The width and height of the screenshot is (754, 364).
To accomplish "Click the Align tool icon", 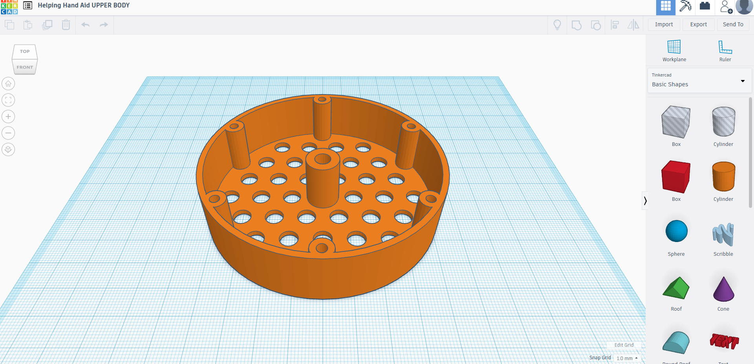I will click(615, 25).
